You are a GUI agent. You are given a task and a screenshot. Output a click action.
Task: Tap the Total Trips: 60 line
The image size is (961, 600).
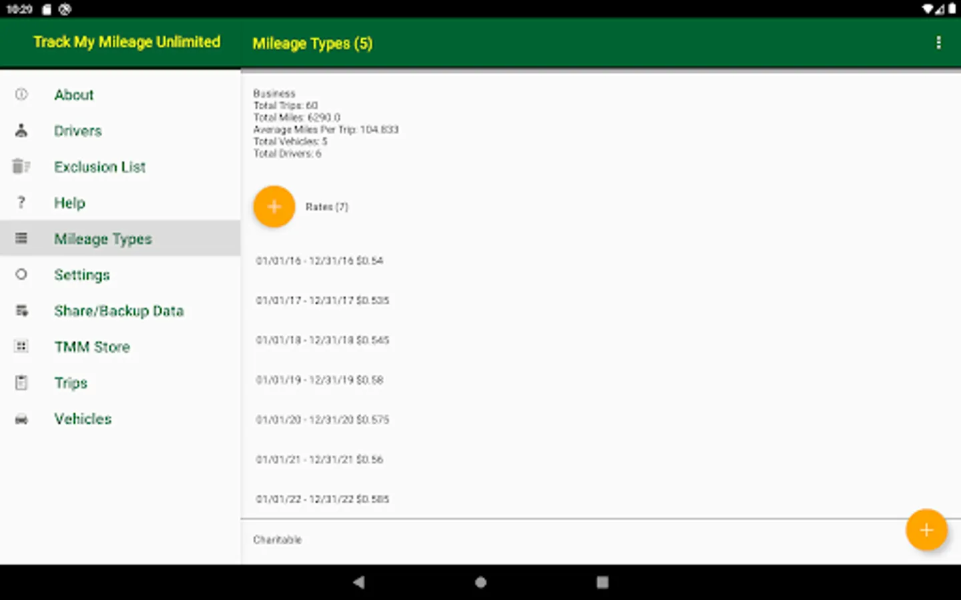(286, 105)
